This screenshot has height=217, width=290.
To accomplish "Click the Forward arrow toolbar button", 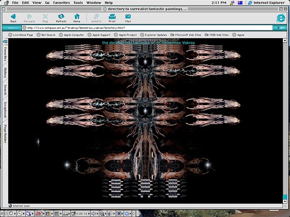I will tap(29, 18).
